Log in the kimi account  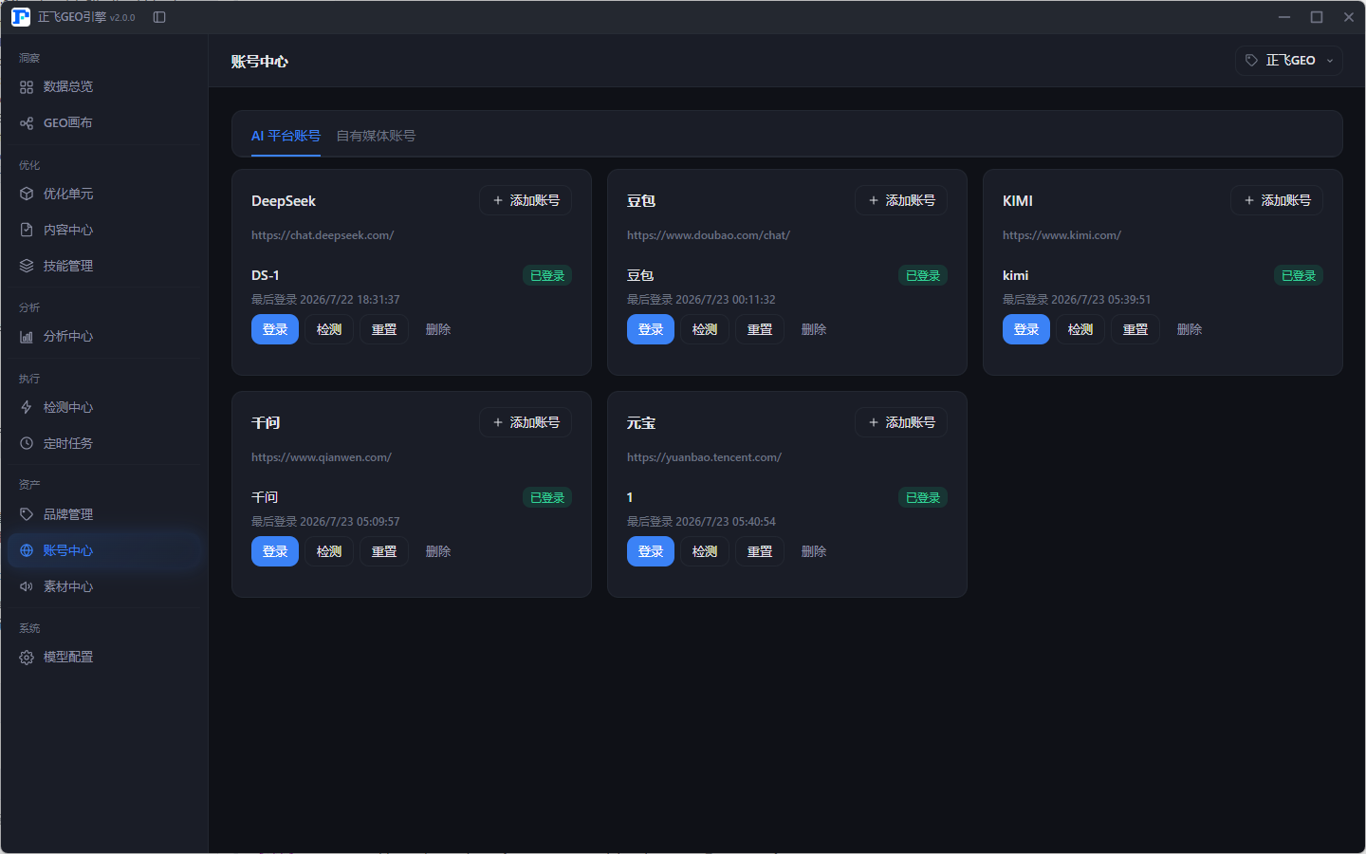coord(1026,329)
